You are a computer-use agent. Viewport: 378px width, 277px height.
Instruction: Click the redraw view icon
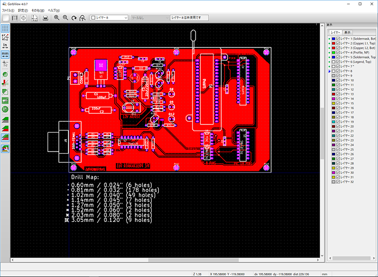click(74, 18)
